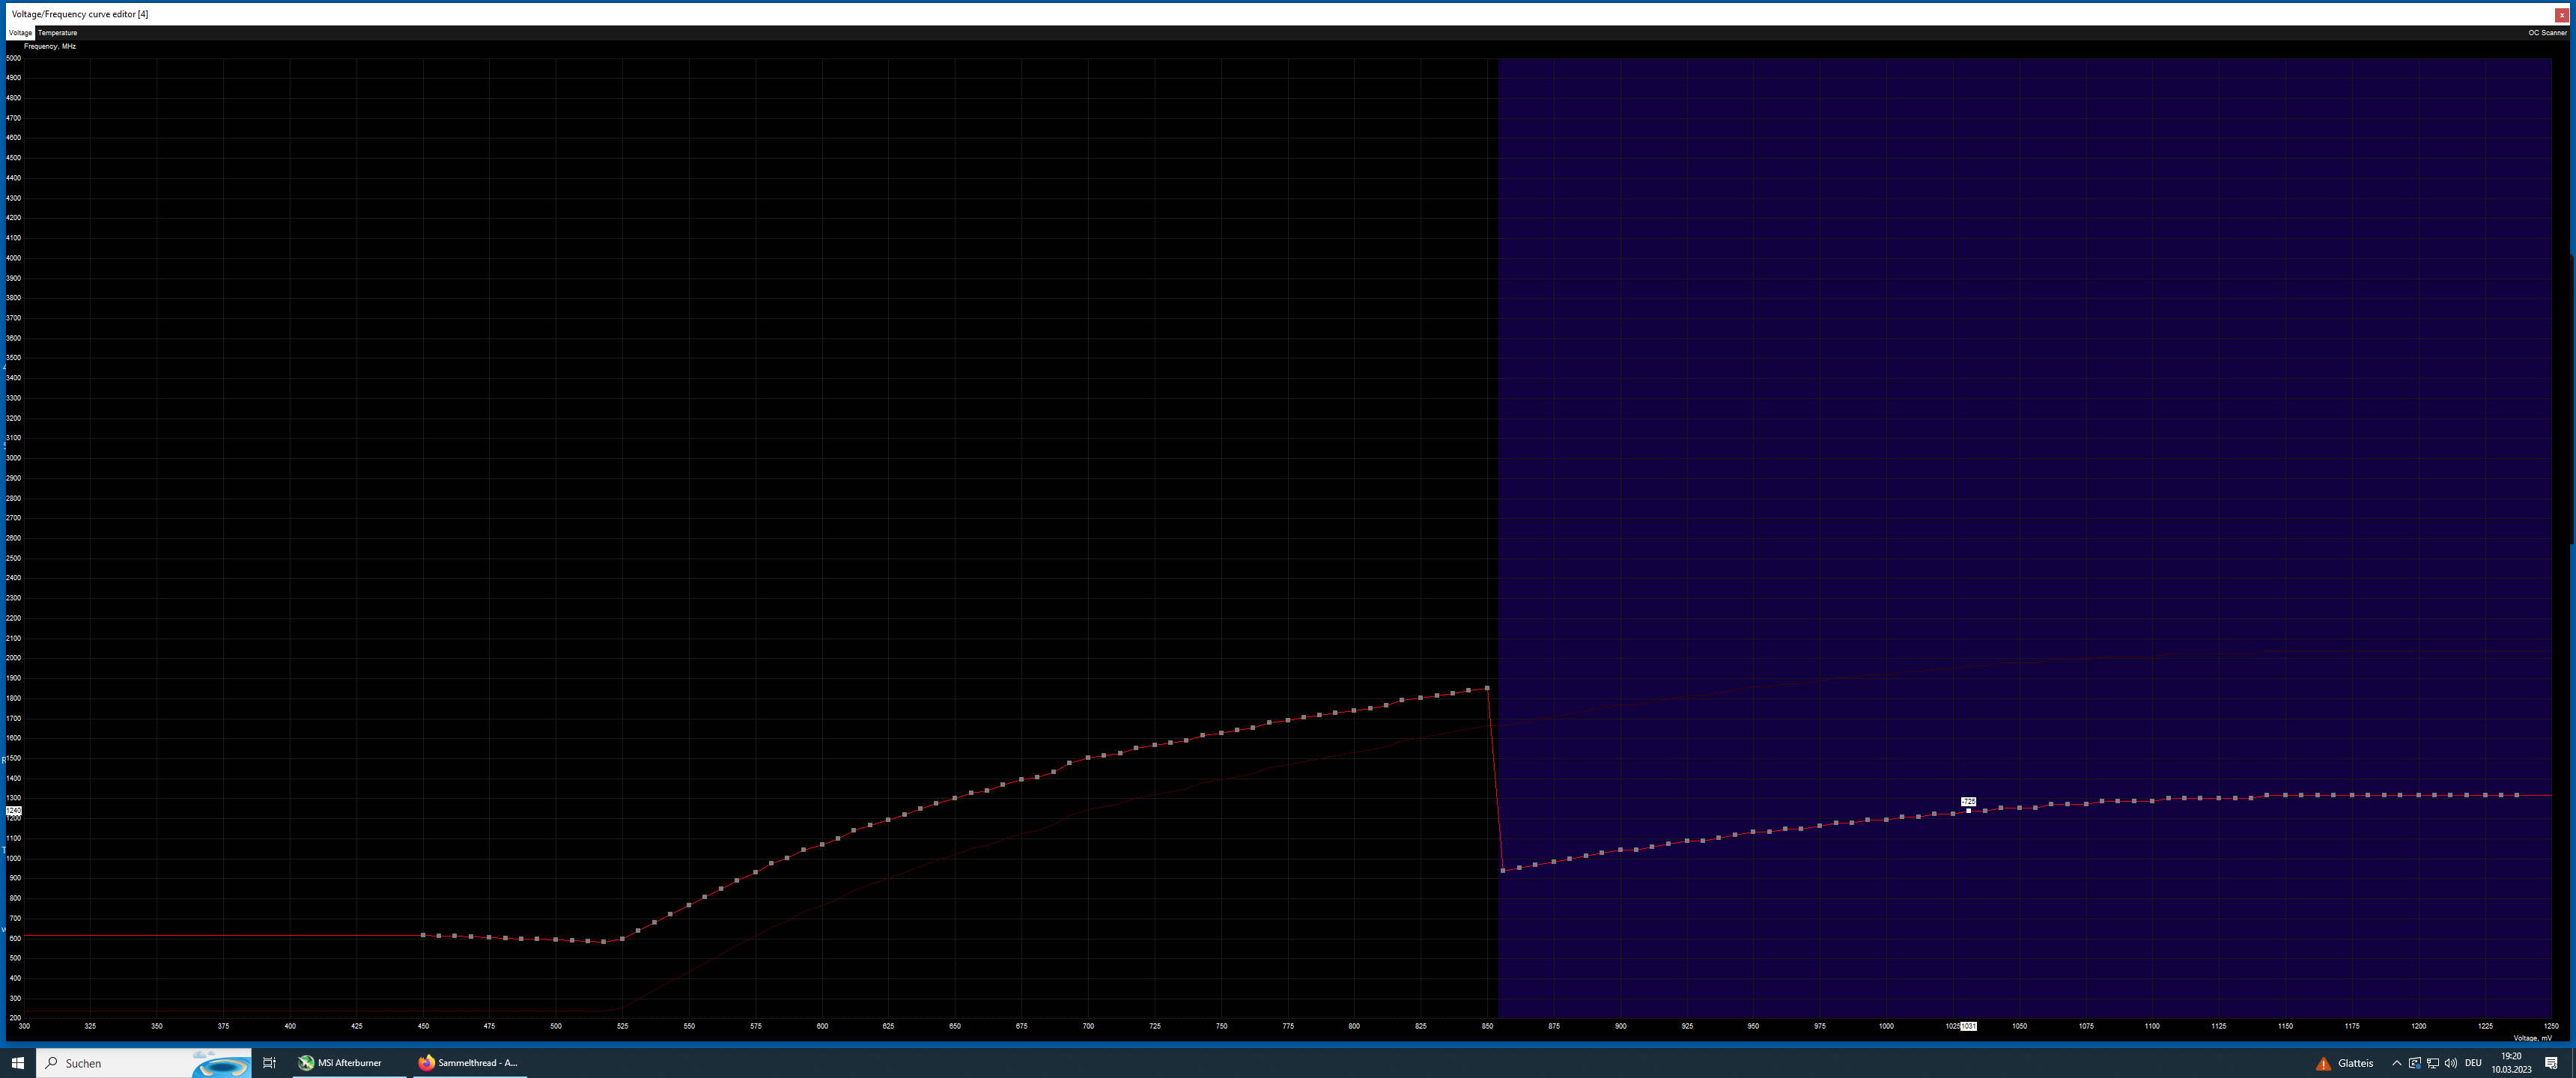This screenshot has width=2576, height=1078.
Task: Close the Voltage/Frequency curve editor window
Action: (x=2561, y=15)
